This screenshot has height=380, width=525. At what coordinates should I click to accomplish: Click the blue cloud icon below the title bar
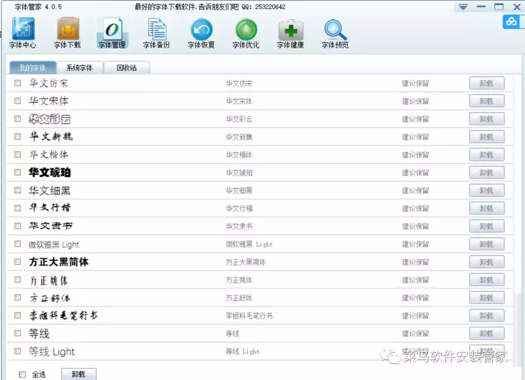(x=511, y=22)
